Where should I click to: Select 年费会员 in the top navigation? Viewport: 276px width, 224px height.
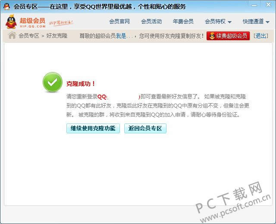183,22
